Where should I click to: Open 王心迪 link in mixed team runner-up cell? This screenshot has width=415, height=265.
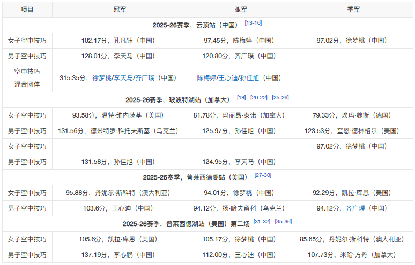(228, 78)
